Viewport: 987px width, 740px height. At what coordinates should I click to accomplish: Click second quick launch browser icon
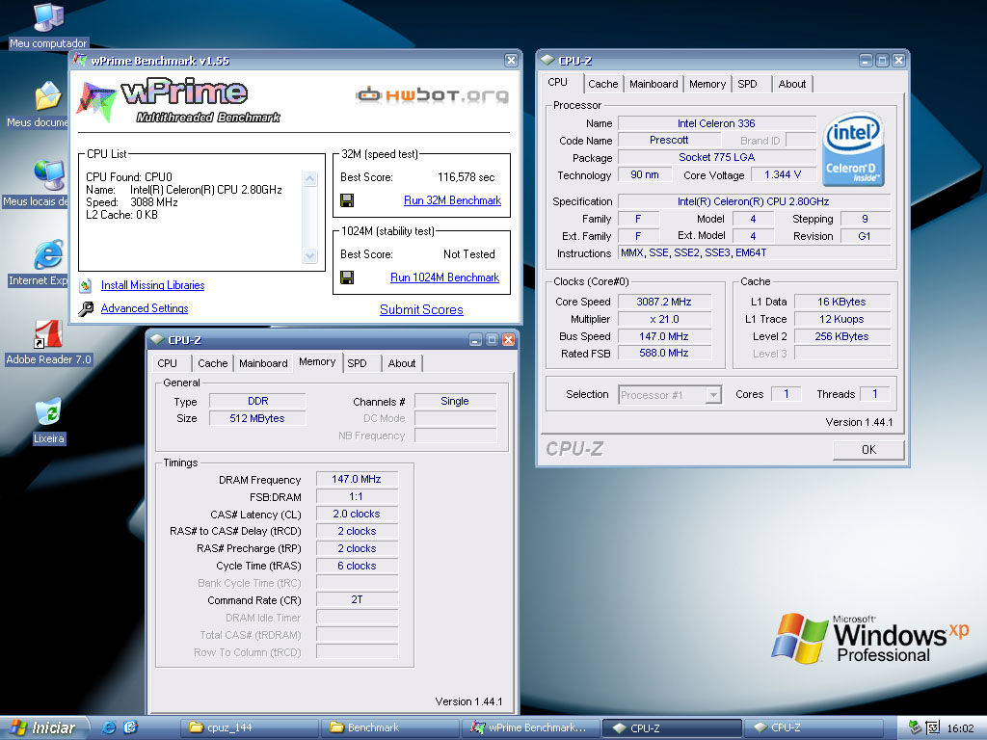point(130,727)
